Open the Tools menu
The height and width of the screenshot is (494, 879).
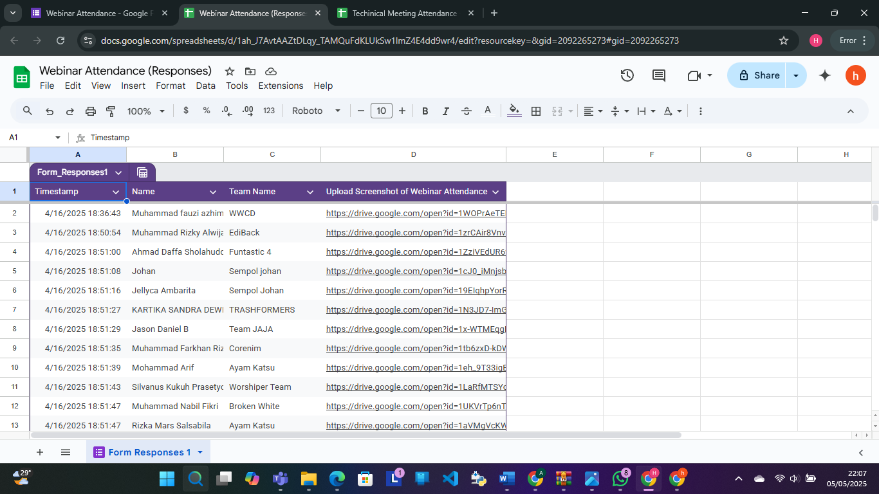coord(237,86)
